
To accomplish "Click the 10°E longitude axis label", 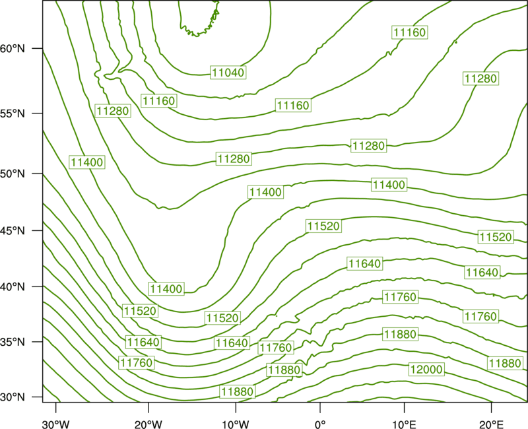I will coord(404,424).
